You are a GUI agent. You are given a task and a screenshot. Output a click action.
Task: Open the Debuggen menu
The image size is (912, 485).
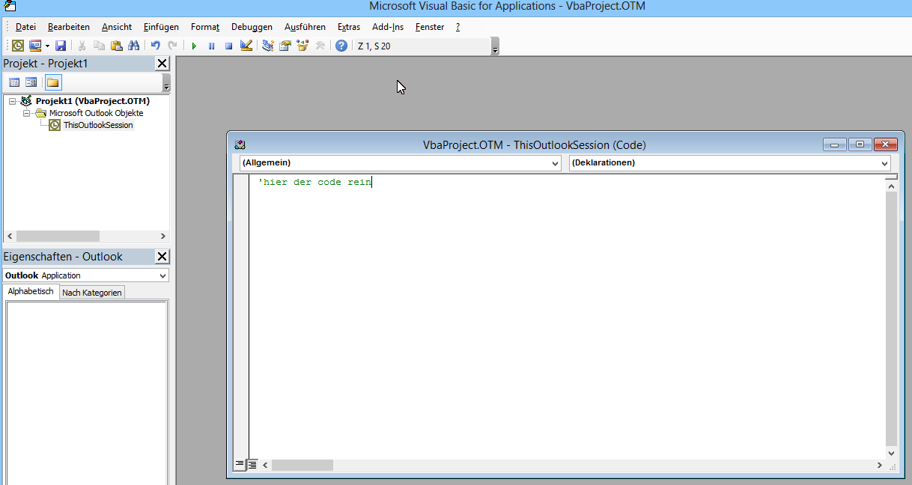coord(252,27)
